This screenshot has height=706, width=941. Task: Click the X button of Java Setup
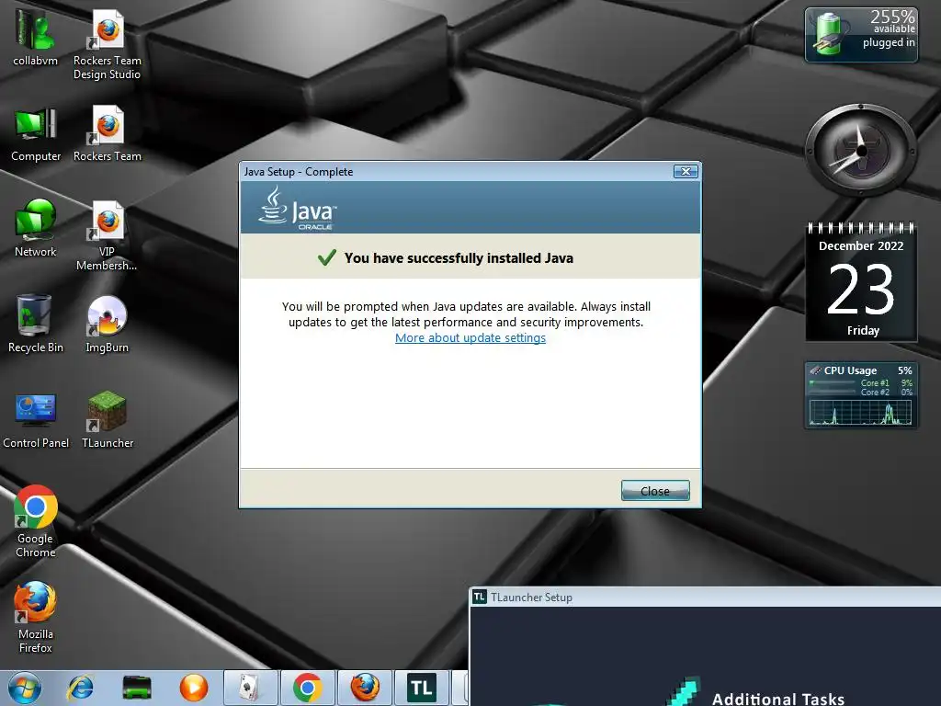click(686, 172)
